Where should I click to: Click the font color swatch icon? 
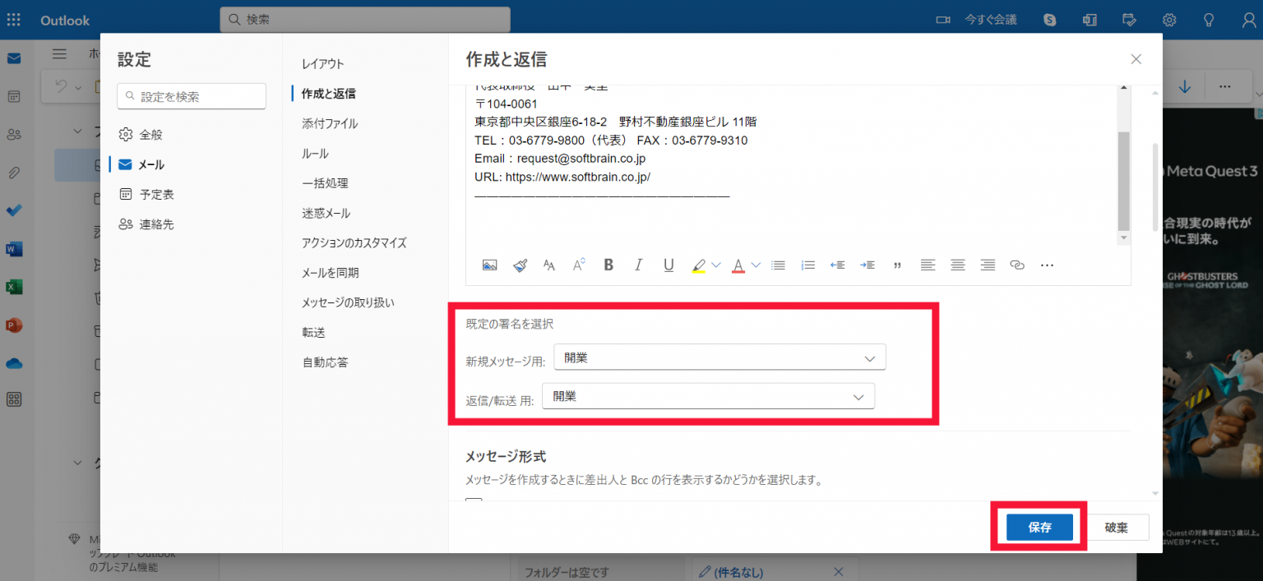tap(738, 265)
